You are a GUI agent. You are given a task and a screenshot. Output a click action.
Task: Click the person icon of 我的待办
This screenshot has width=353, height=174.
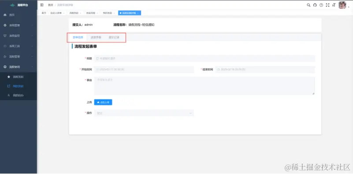(9, 96)
